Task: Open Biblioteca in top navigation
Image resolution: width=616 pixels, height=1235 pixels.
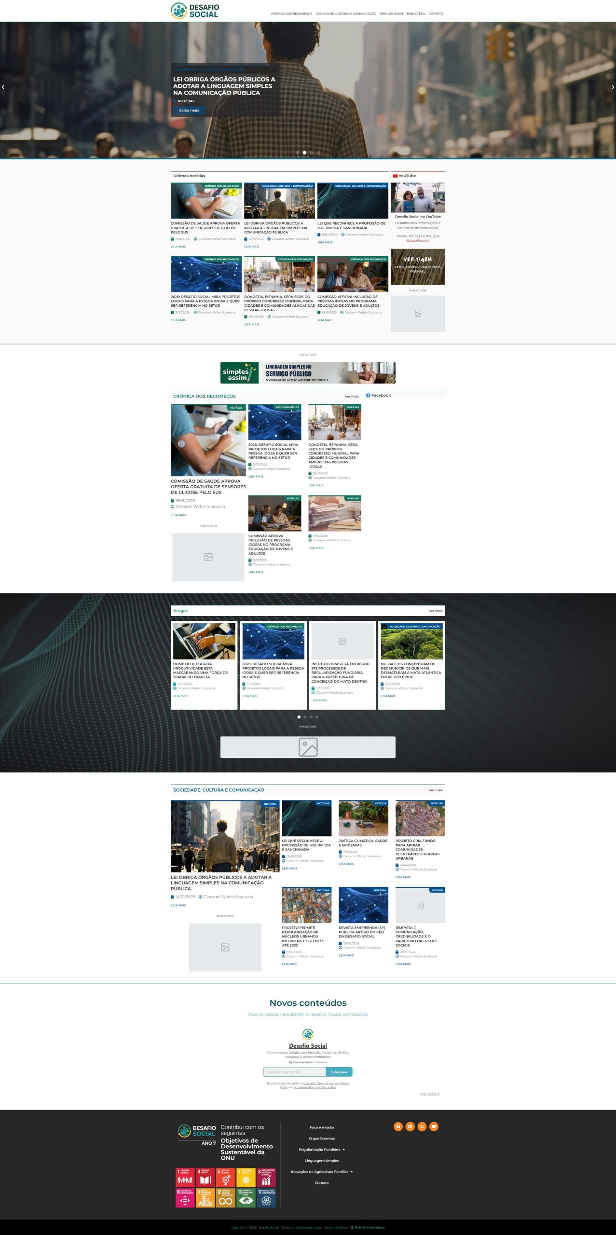Action: point(415,14)
